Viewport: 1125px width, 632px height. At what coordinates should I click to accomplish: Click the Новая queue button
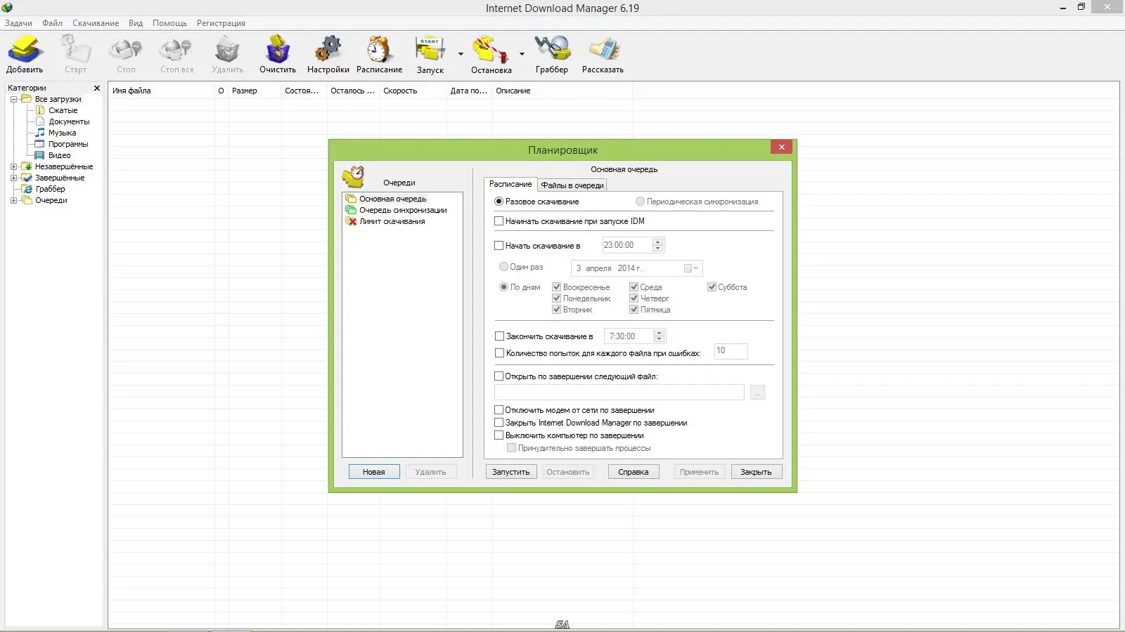pos(374,472)
